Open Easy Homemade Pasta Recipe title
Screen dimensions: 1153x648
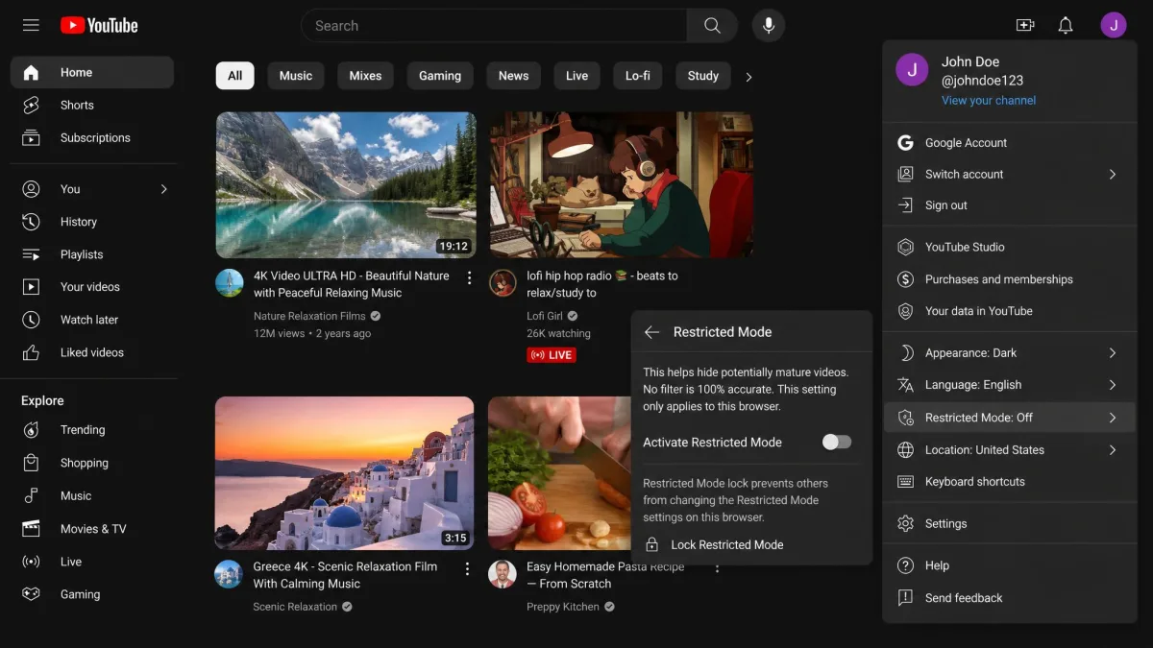point(605,575)
